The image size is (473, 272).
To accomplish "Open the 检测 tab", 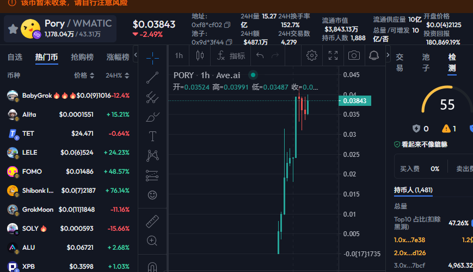I will click(x=452, y=62).
